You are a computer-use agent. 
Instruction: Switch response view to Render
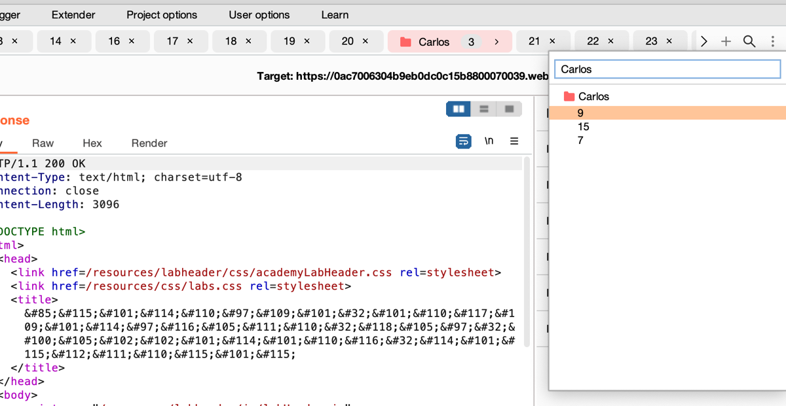point(149,143)
